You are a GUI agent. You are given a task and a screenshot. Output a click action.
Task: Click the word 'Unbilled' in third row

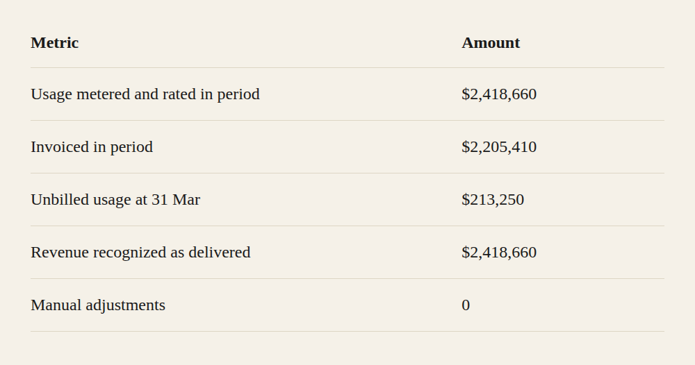59,200
